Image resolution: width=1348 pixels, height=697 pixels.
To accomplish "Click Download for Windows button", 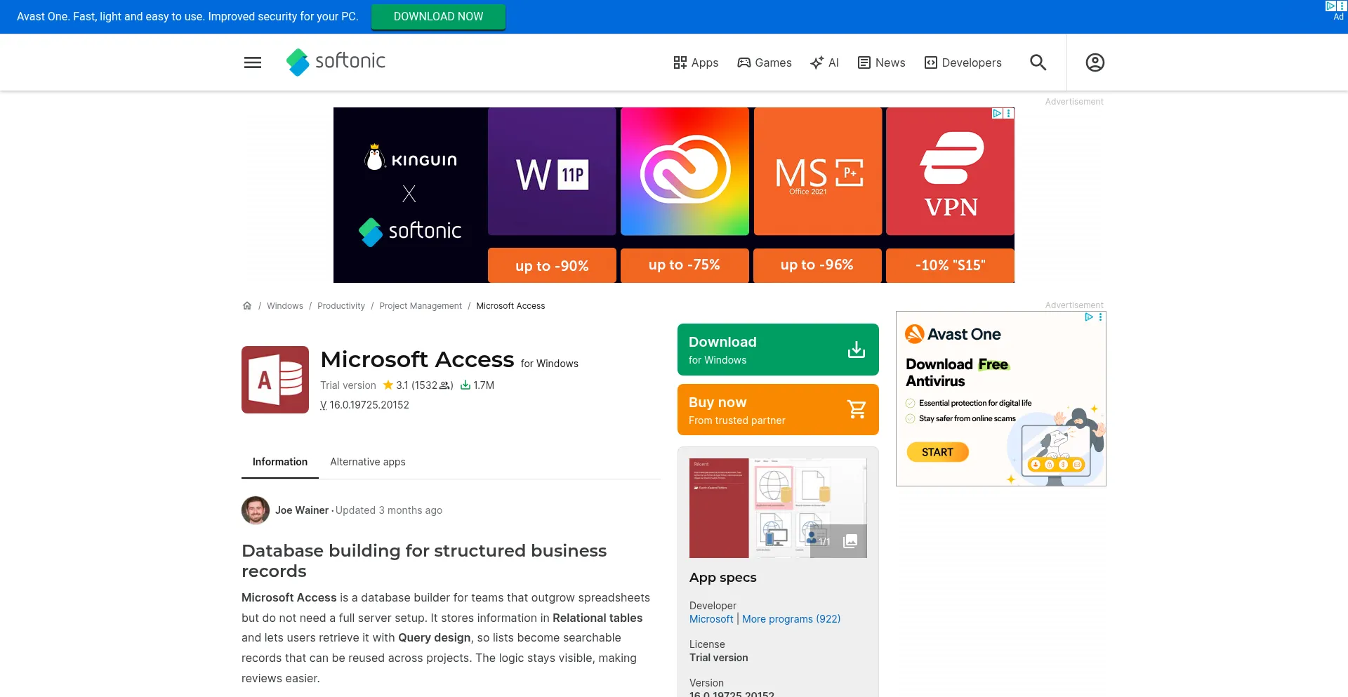I will (x=778, y=350).
